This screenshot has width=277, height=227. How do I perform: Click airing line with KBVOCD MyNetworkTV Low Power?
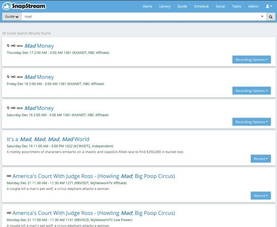click(69, 220)
